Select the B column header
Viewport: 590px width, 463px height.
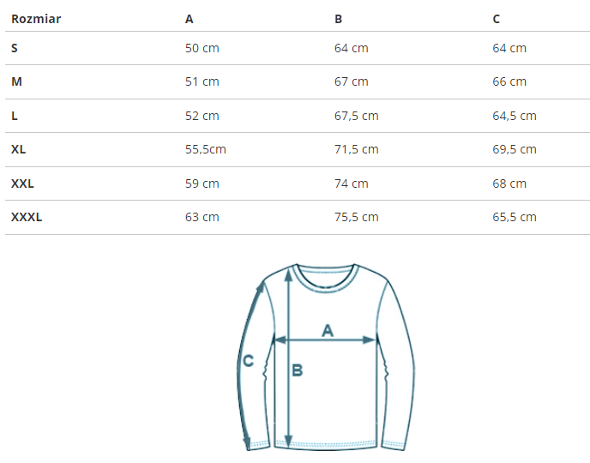coord(338,19)
